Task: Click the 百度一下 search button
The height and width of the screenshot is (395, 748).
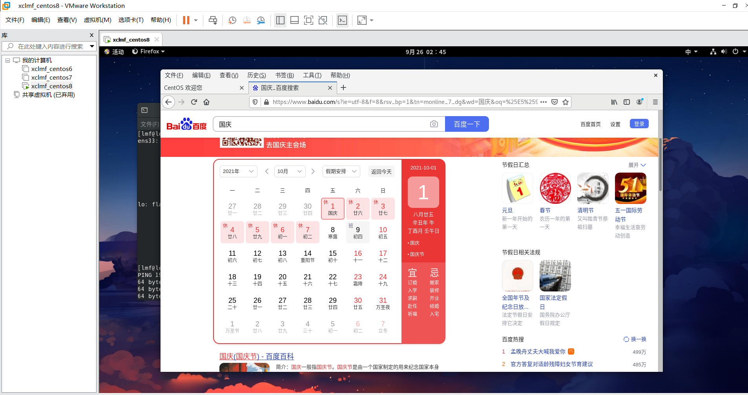Action: [467, 124]
